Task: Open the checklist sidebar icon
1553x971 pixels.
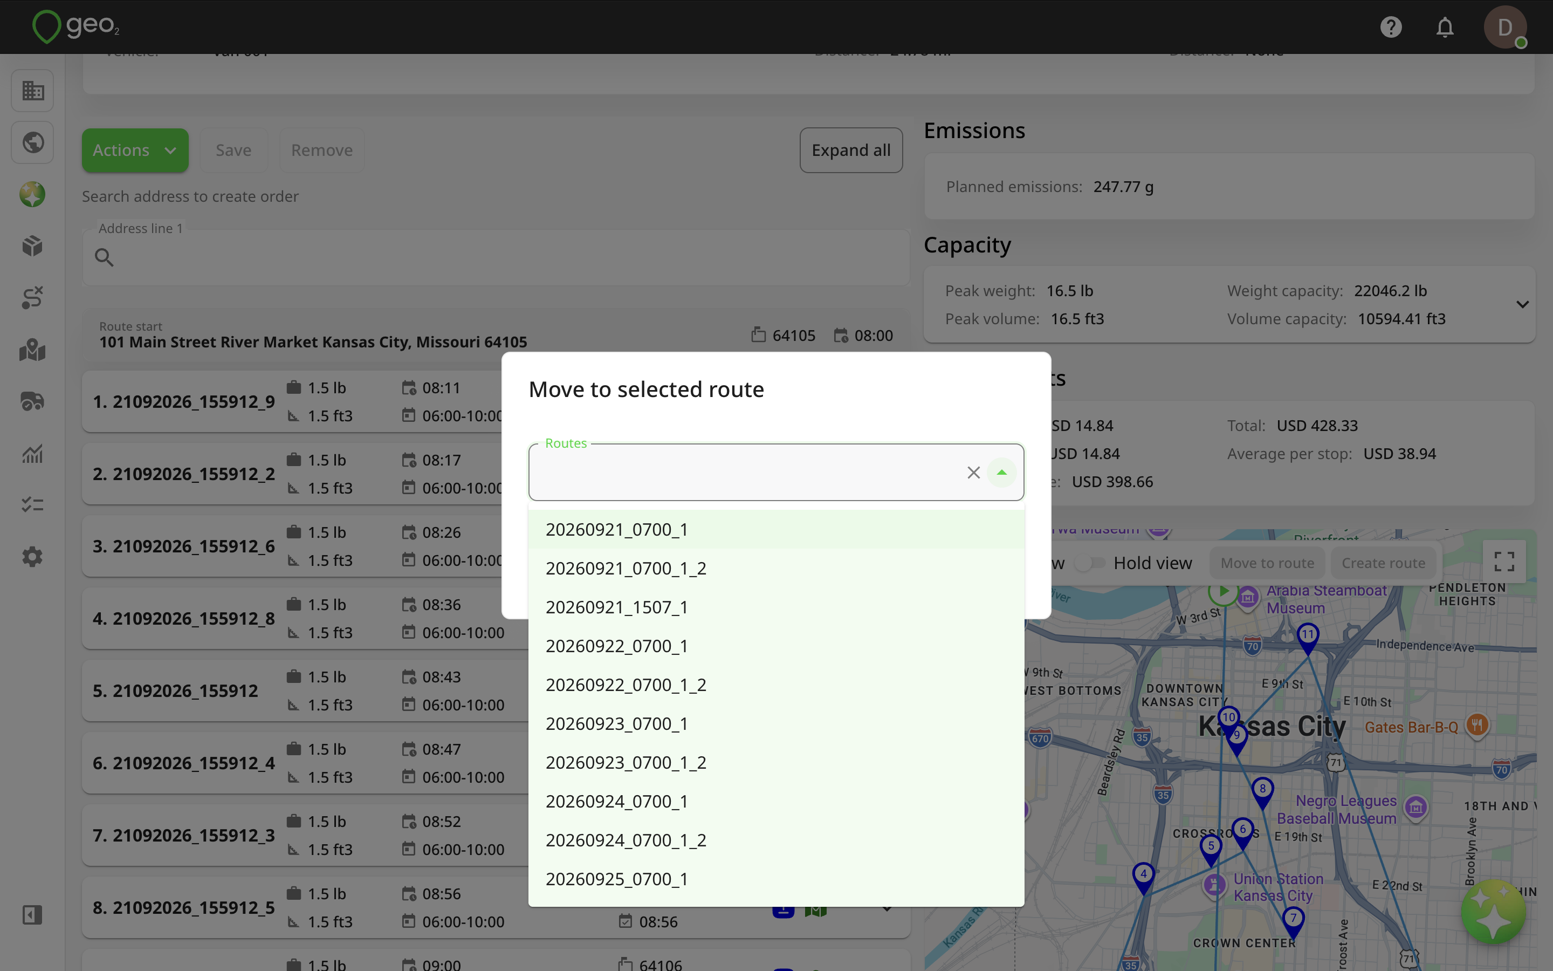Action: [33, 505]
